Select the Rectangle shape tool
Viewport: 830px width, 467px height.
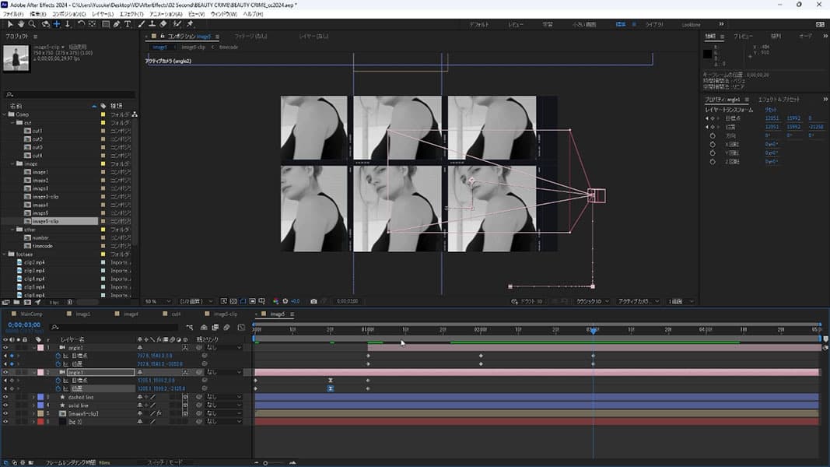(x=104, y=24)
